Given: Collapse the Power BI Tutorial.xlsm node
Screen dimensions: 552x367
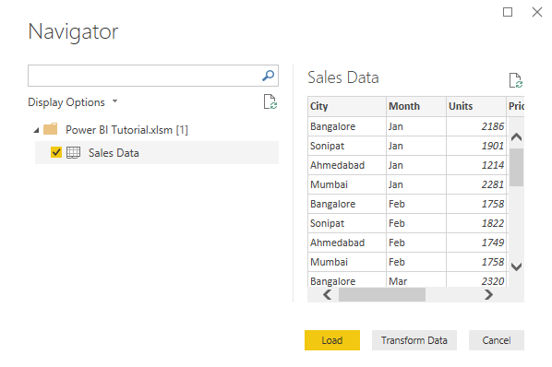Looking at the screenshot, I should point(36,130).
